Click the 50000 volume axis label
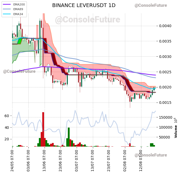180x180 pixels. tap(165, 137)
